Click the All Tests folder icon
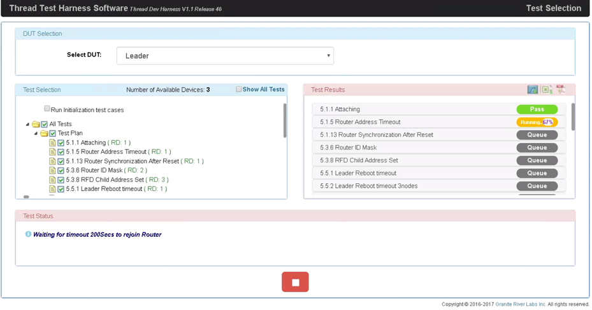The width and height of the screenshot is (592, 310). tap(36, 124)
